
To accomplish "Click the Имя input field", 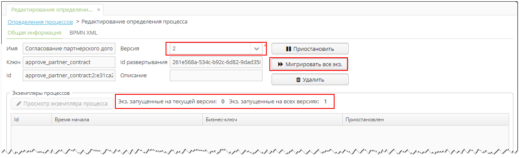I will [69, 49].
